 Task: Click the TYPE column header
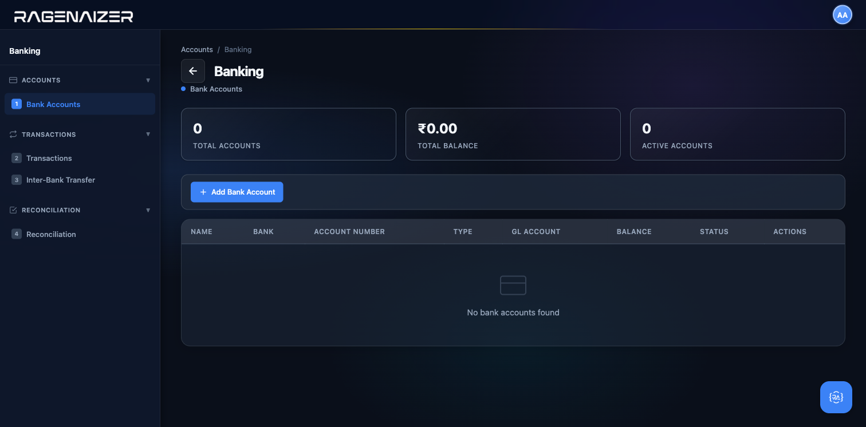click(463, 232)
